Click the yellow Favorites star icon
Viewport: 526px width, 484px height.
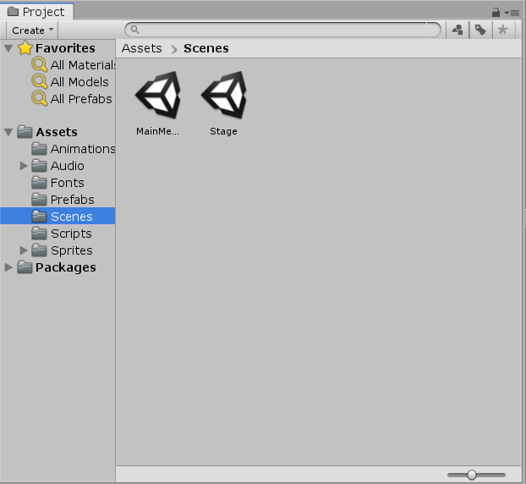point(25,48)
